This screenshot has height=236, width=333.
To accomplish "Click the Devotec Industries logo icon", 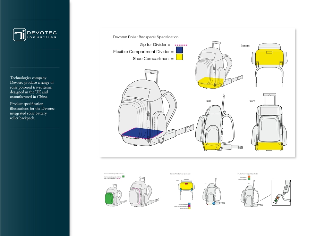I will pyautogui.click(x=19, y=34).
